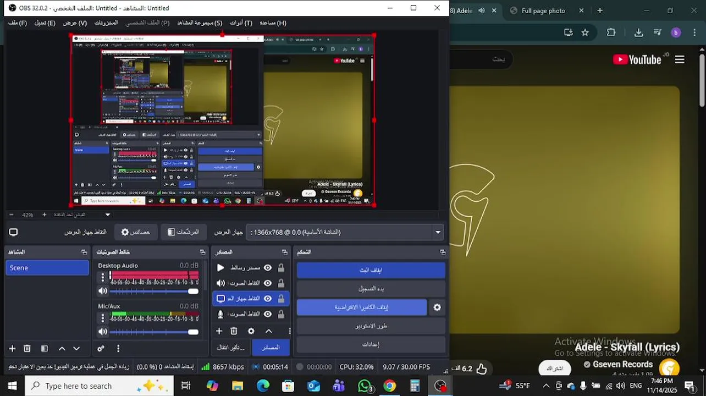Undock the Scenes (المشاهد) panel
The width and height of the screenshot is (706, 396).
coord(84,252)
